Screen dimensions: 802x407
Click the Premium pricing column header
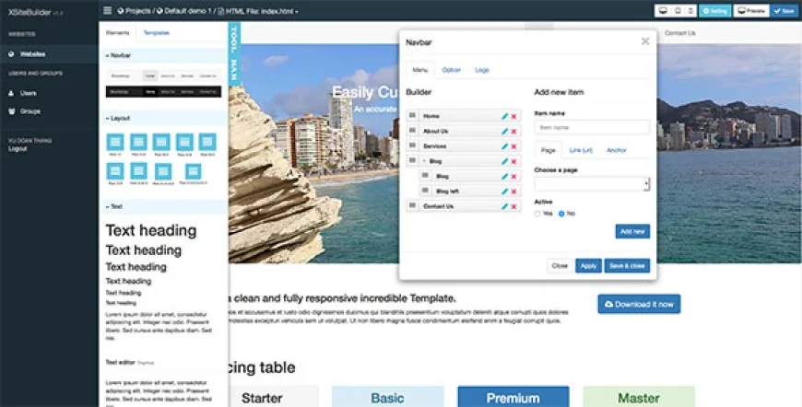513,397
